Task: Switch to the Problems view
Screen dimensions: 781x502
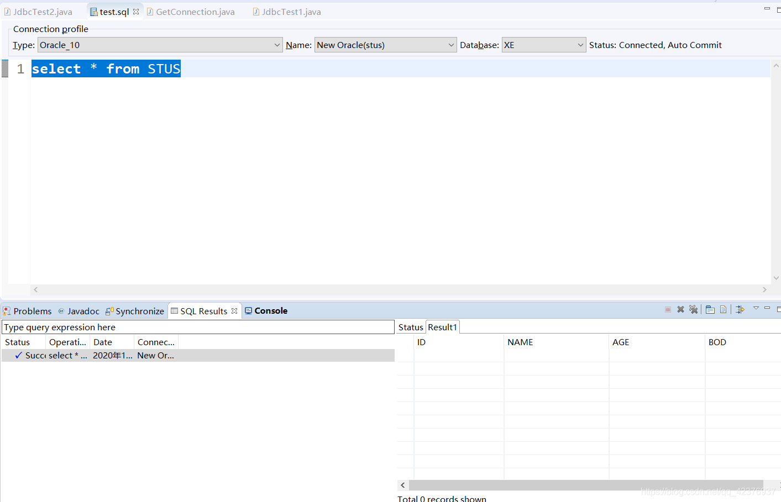Action: 28,311
